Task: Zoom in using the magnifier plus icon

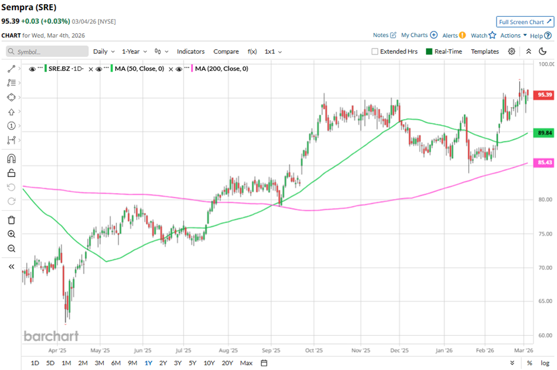Action: pos(11,234)
